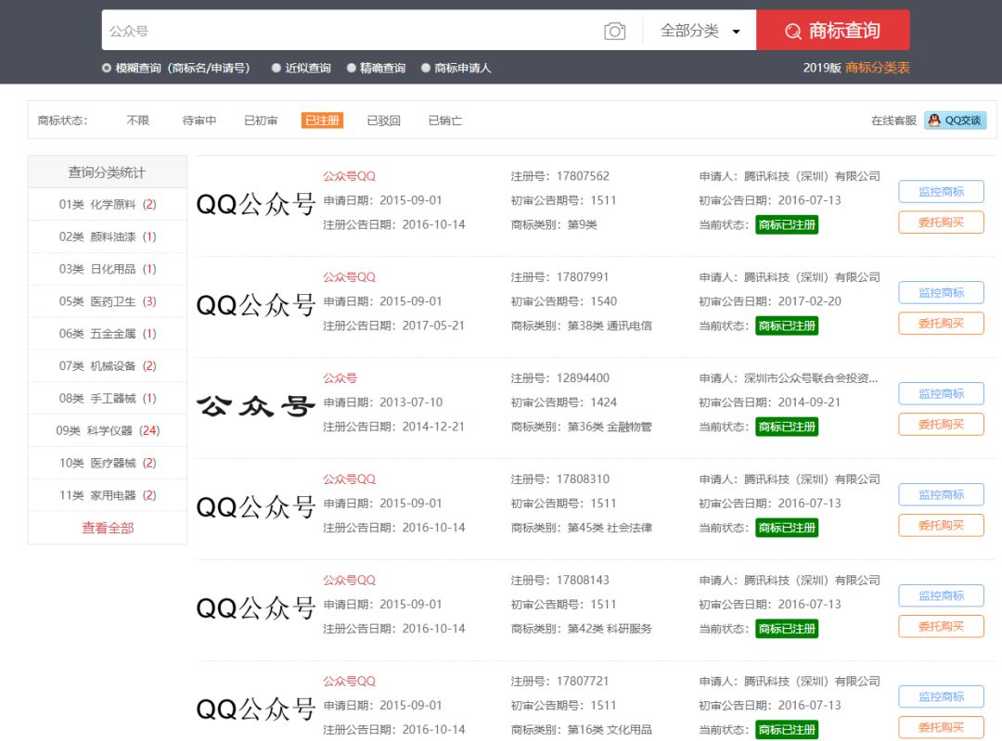1002x741 pixels.
Task: Click the QQ公众号 logo image for 17807562
Action: click(256, 204)
